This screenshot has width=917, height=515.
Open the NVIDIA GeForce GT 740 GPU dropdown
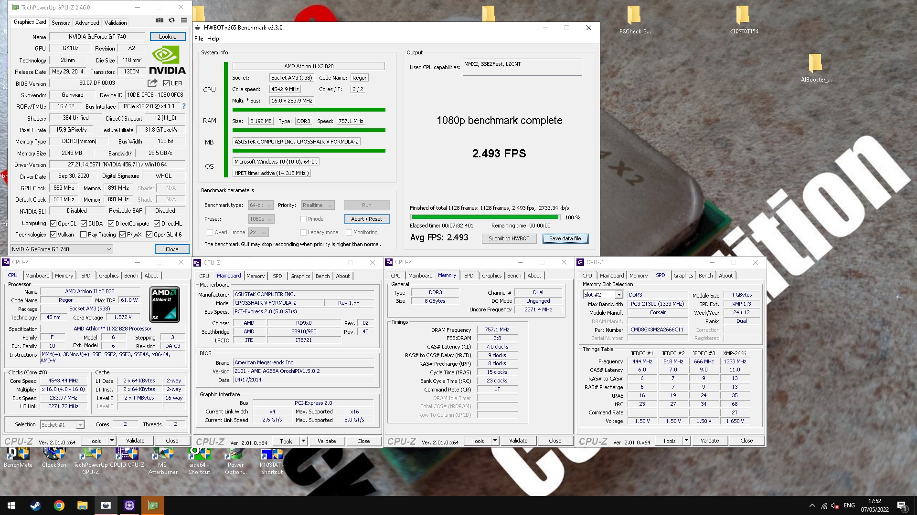(x=62, y=249)
